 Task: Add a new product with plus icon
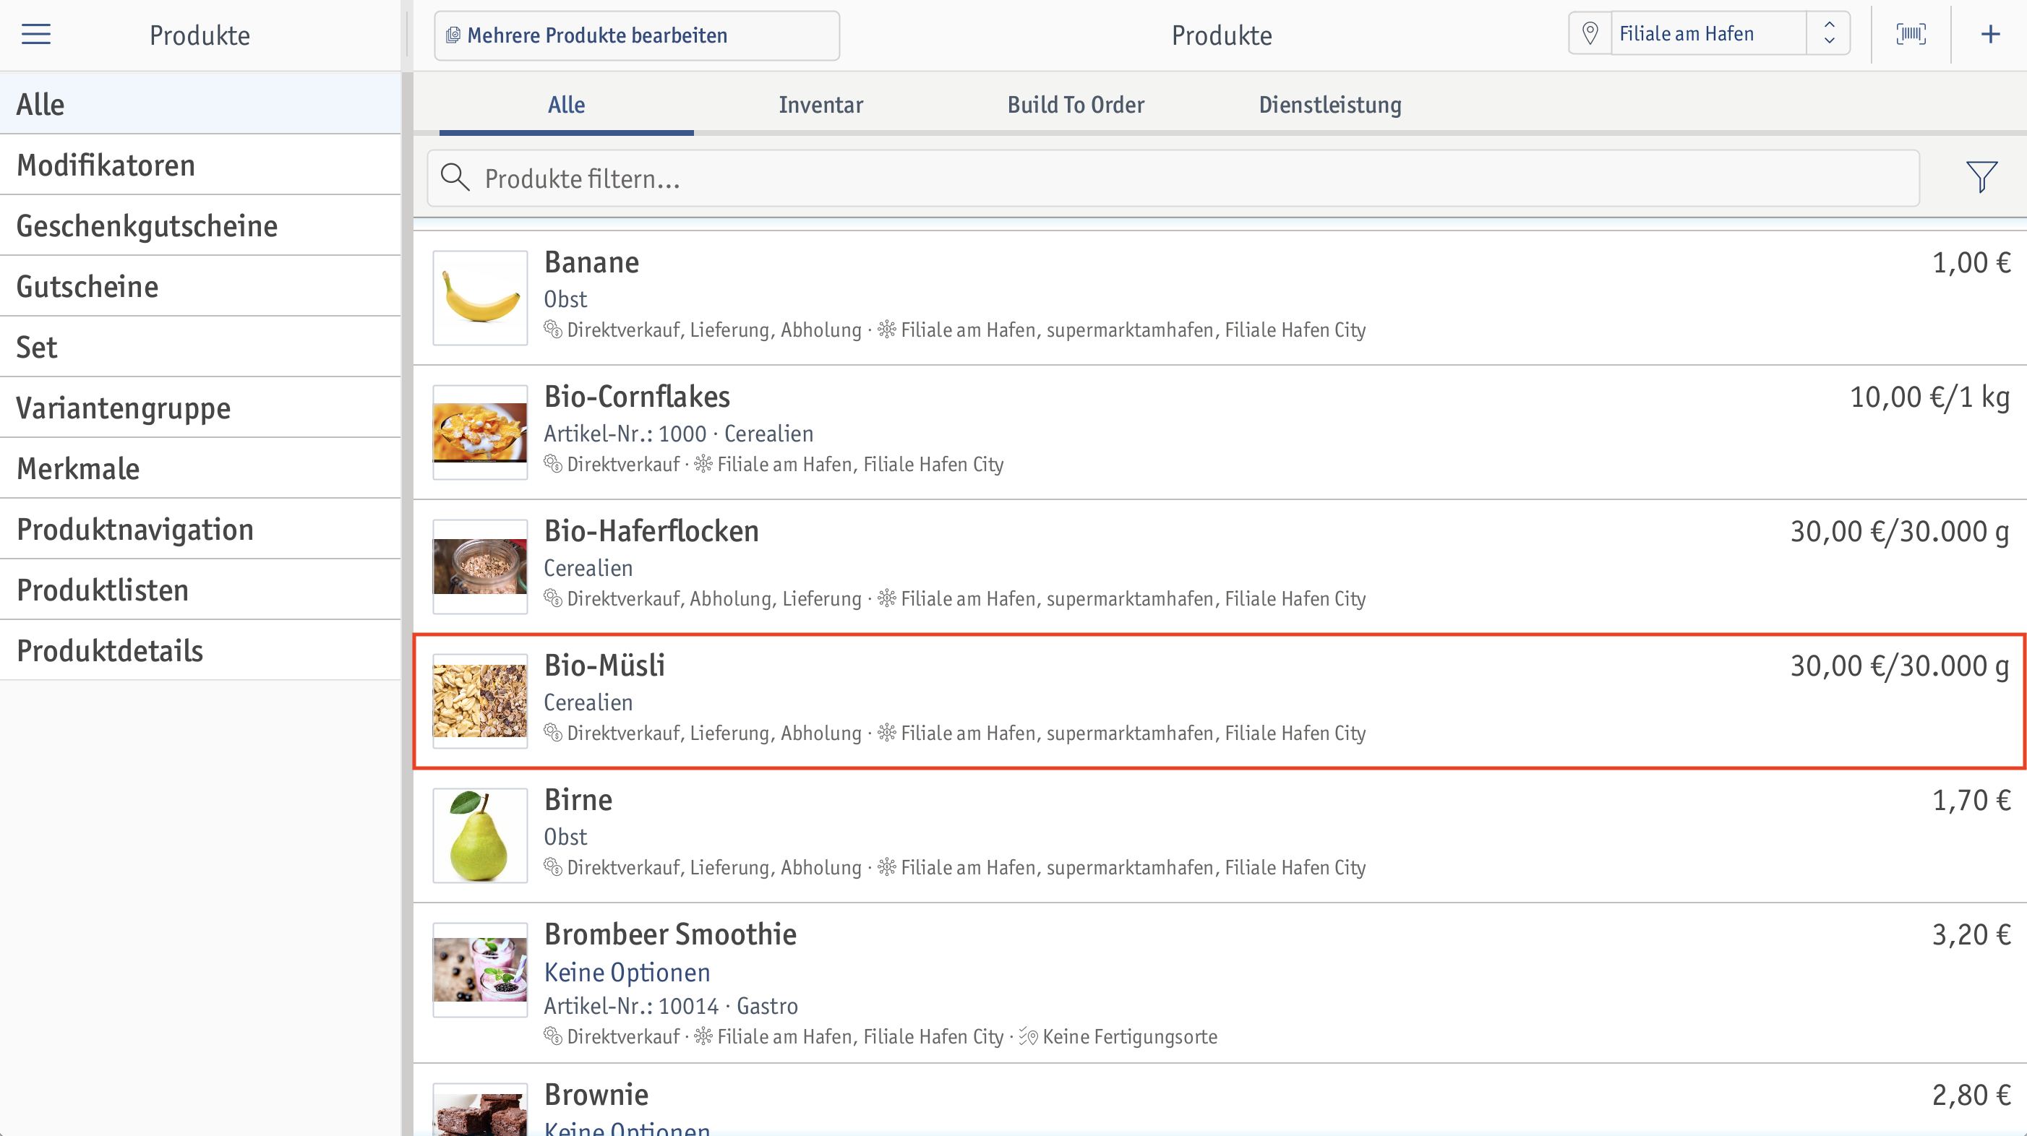(x=1990, y=34)
